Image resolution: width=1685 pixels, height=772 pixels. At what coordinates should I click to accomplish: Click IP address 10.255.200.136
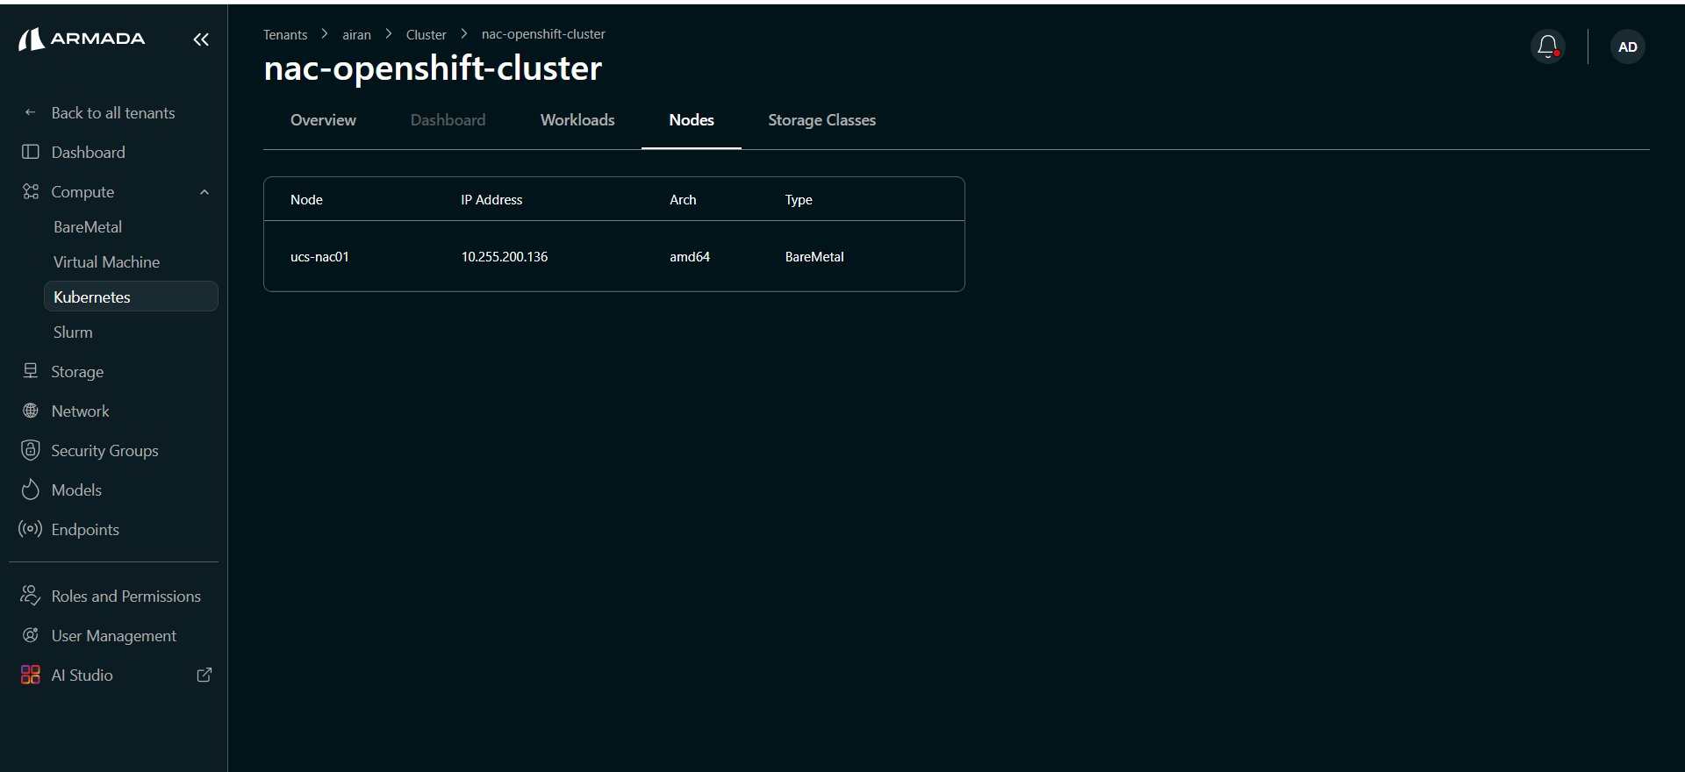point(505,257)
